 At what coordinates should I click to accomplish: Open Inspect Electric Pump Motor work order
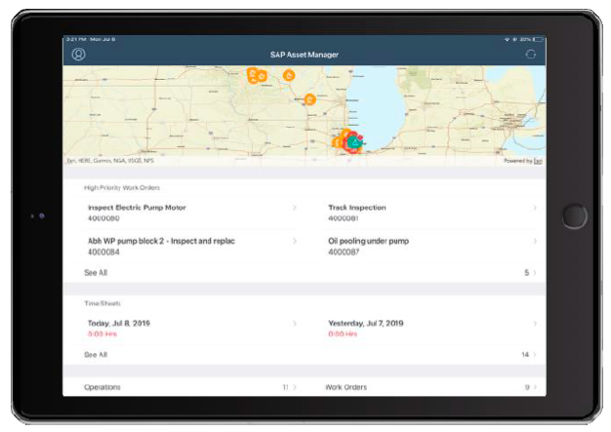[191, 213]
